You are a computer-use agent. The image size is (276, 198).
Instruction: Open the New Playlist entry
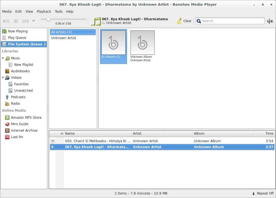click(x=24, y=65)
